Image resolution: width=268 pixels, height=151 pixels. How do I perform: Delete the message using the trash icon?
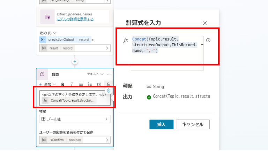pos(109,91)
